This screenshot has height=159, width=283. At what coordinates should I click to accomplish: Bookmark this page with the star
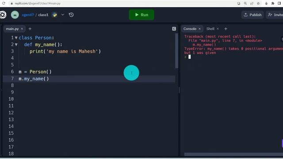(258, 3)
